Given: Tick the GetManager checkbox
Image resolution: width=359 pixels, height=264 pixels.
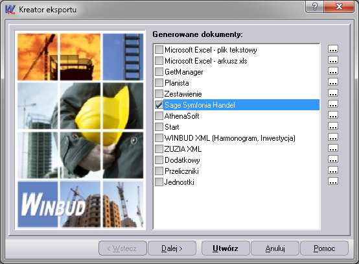Looking at the screenshot, I should (159, 72).
